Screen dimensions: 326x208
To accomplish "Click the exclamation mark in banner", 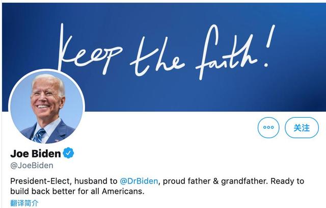I will tap(268, 46).
